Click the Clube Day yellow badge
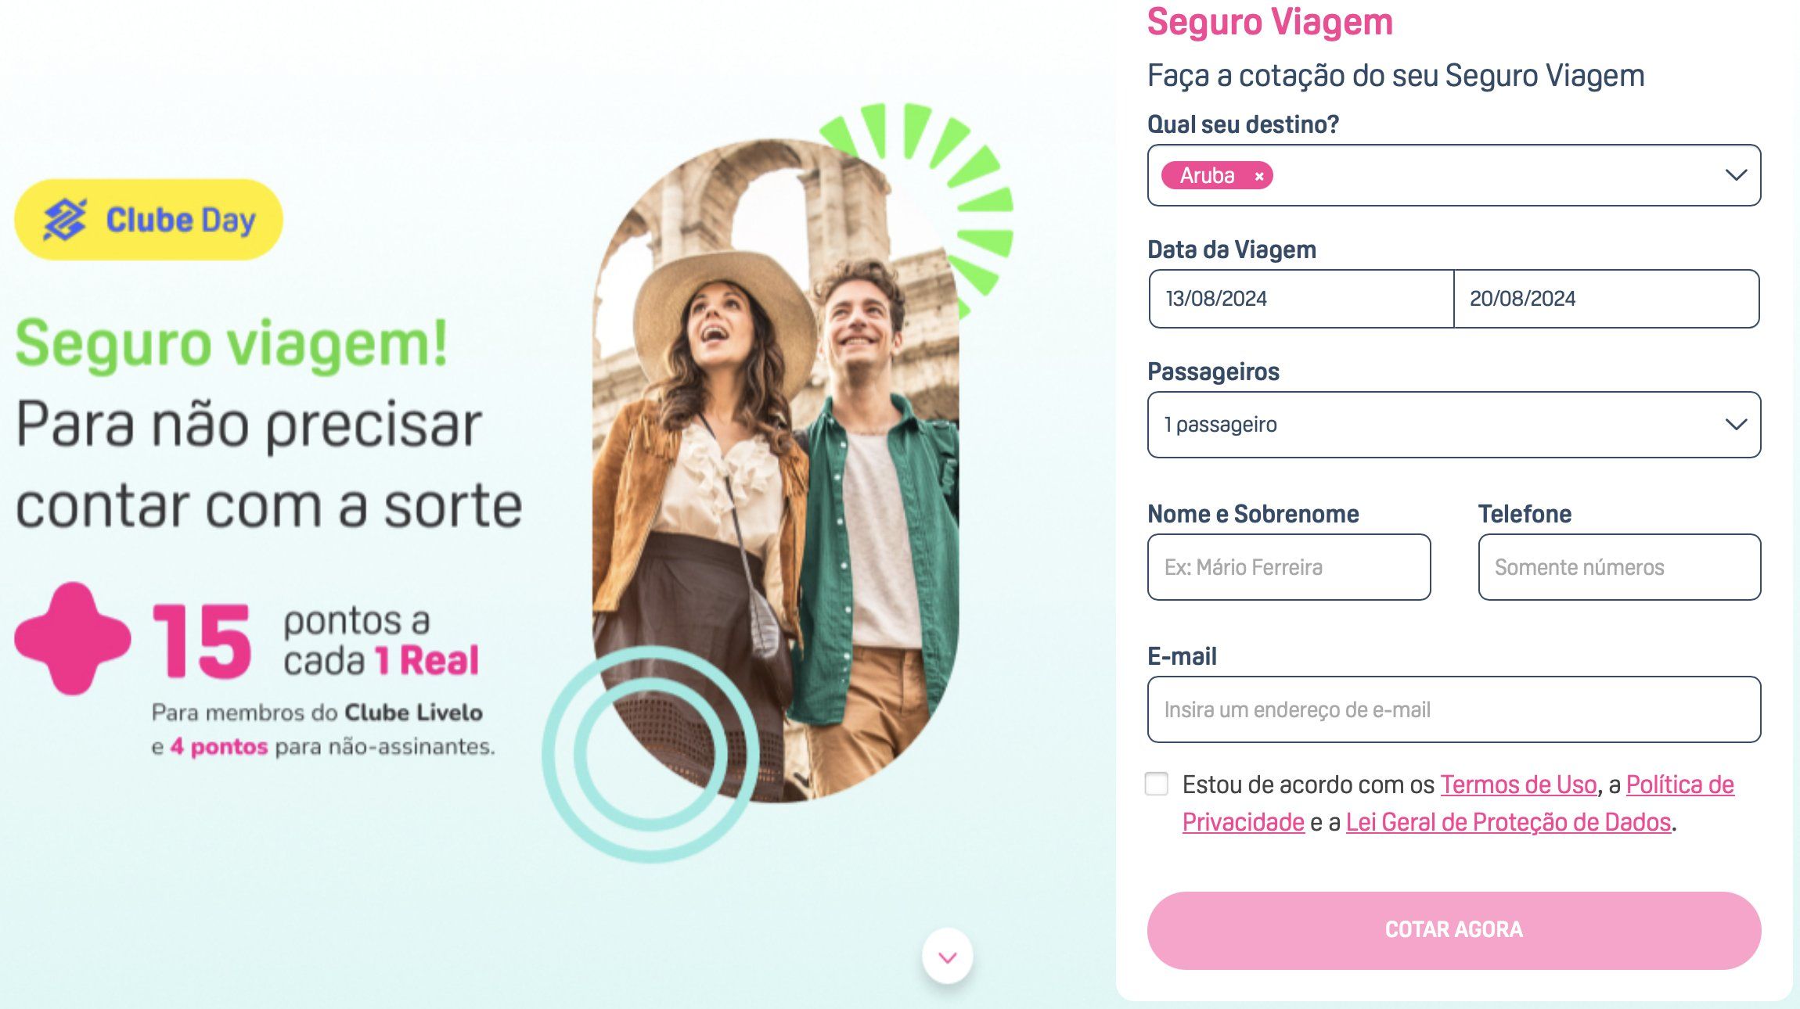Image resolution: width=1800 pixels, height=1009 pixels. [x=149, y=220]
